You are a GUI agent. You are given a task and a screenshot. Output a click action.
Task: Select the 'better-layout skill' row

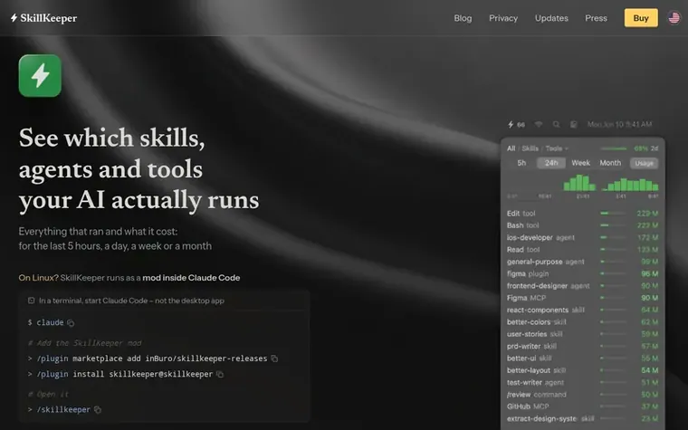tap(582, 370)
